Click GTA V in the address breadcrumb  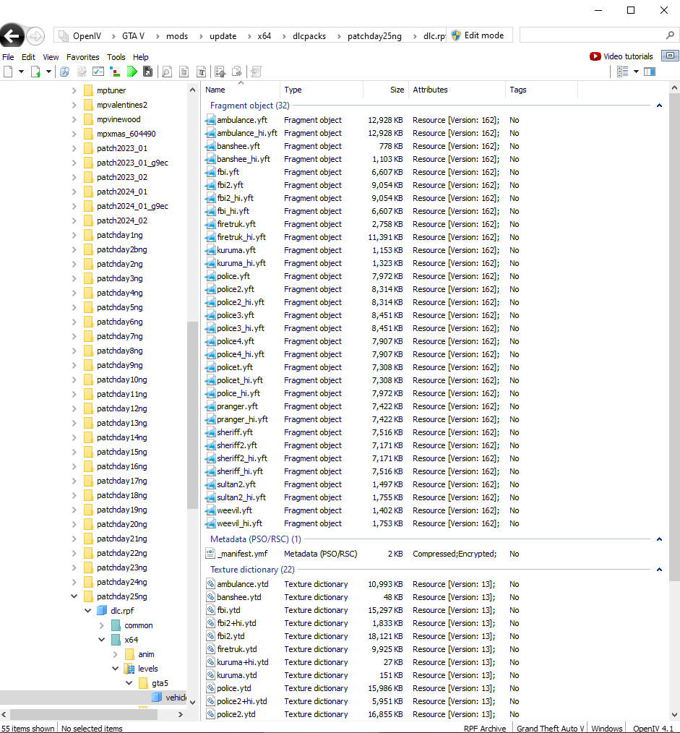tap(133, 36)
